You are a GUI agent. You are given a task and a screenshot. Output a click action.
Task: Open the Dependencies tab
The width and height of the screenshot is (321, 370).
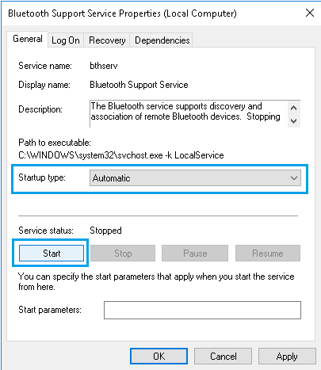162,40
